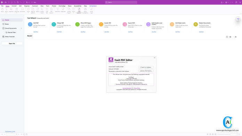Switch to the Convert tab
This screenshot has height=136, width=242.
click(14, 6)
